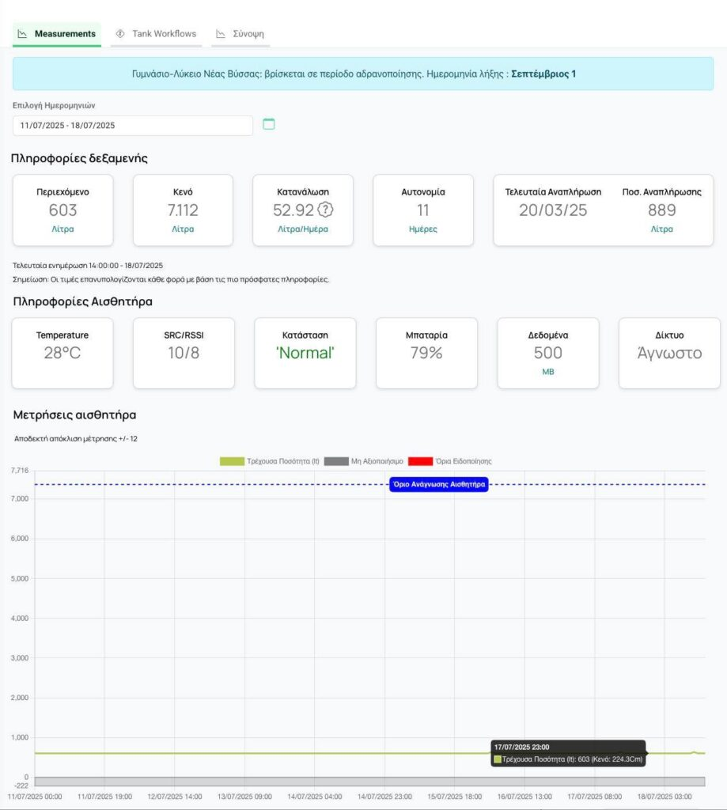
Task: Click the Αυτονομία 11 days card
Action: (423, 210)
